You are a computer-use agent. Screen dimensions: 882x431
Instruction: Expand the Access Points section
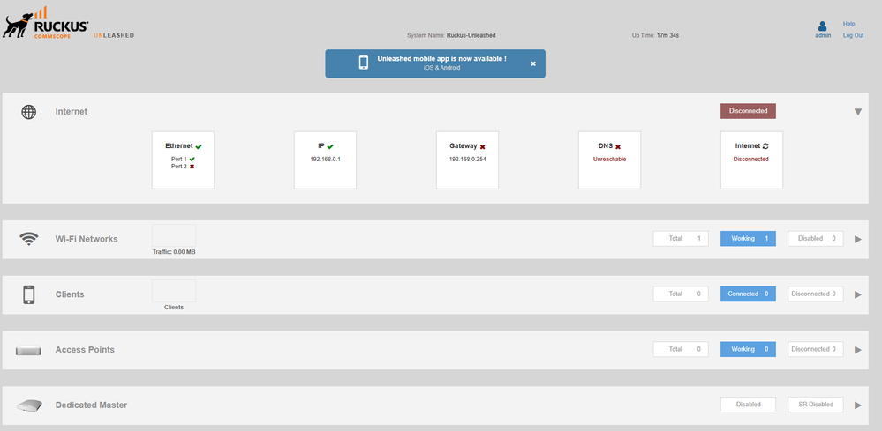click(x=856, y=350)
